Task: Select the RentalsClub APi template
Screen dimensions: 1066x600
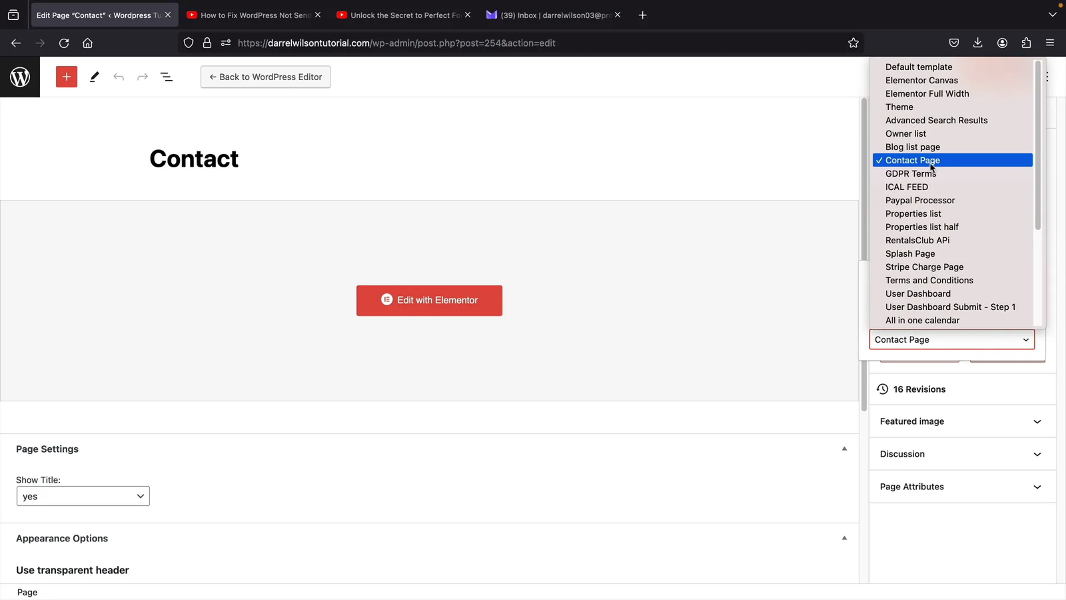Action: point(952,240)
